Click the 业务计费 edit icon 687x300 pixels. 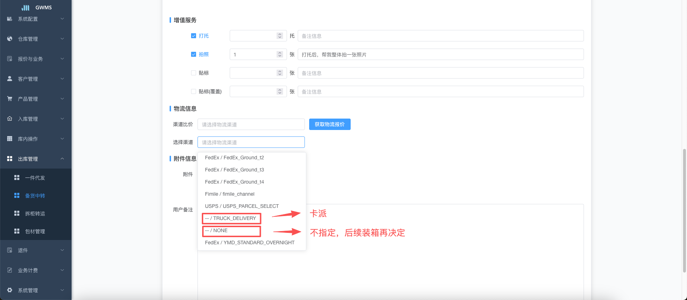tap(10, 270)
